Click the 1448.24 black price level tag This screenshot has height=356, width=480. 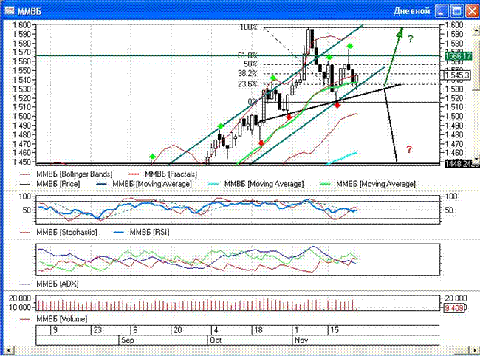[462, 164]
